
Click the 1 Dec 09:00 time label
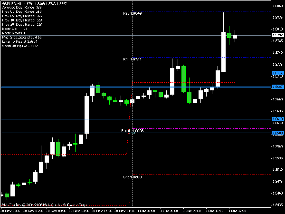tap(192, 211)
